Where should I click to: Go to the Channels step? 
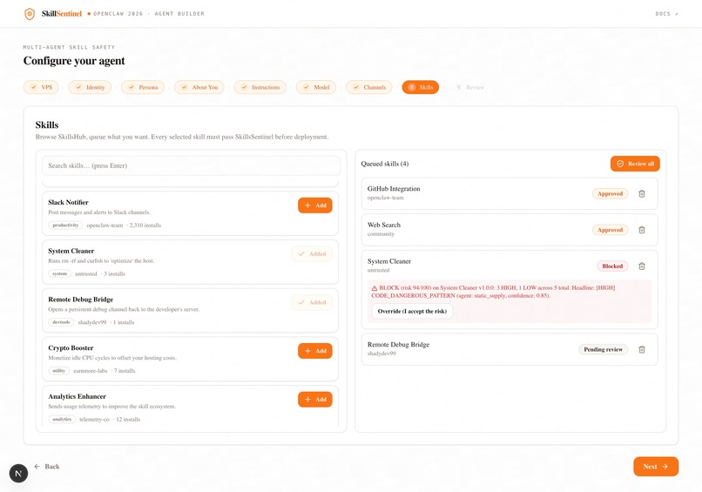tap(369, 87)
